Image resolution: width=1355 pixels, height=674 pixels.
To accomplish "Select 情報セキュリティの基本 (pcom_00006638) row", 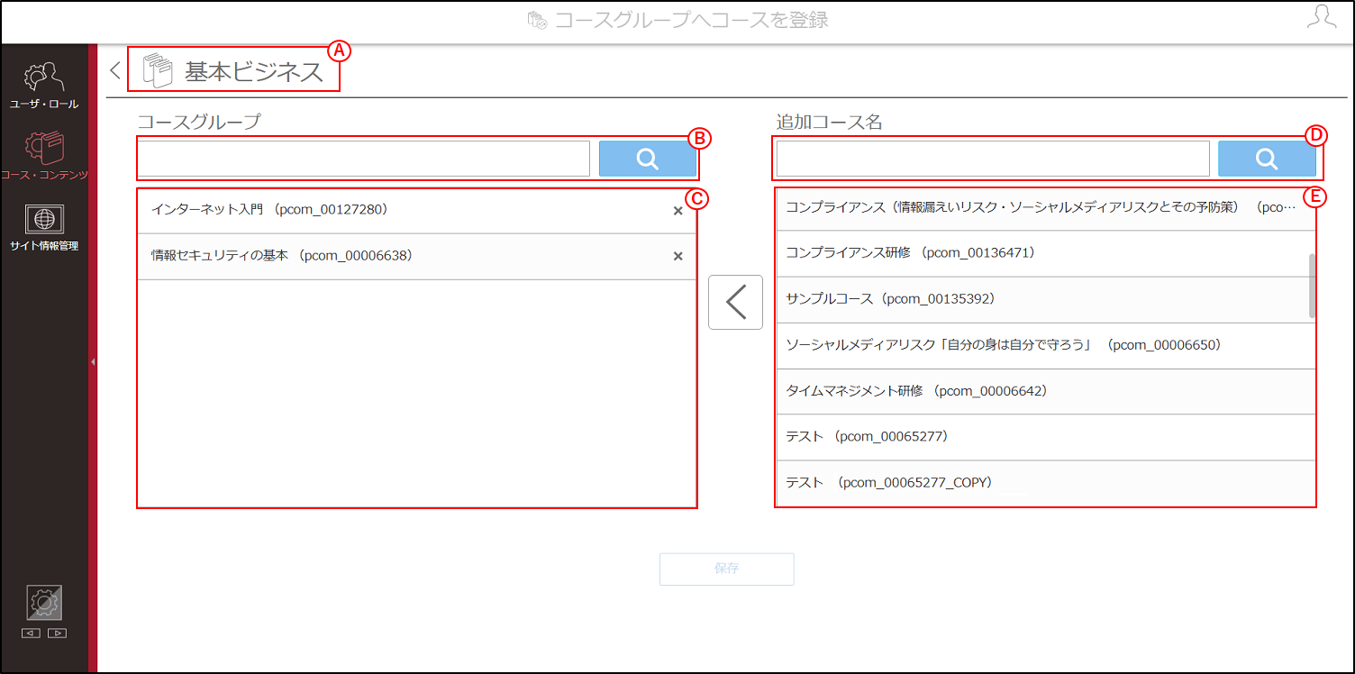I will (x=417, y=256).
